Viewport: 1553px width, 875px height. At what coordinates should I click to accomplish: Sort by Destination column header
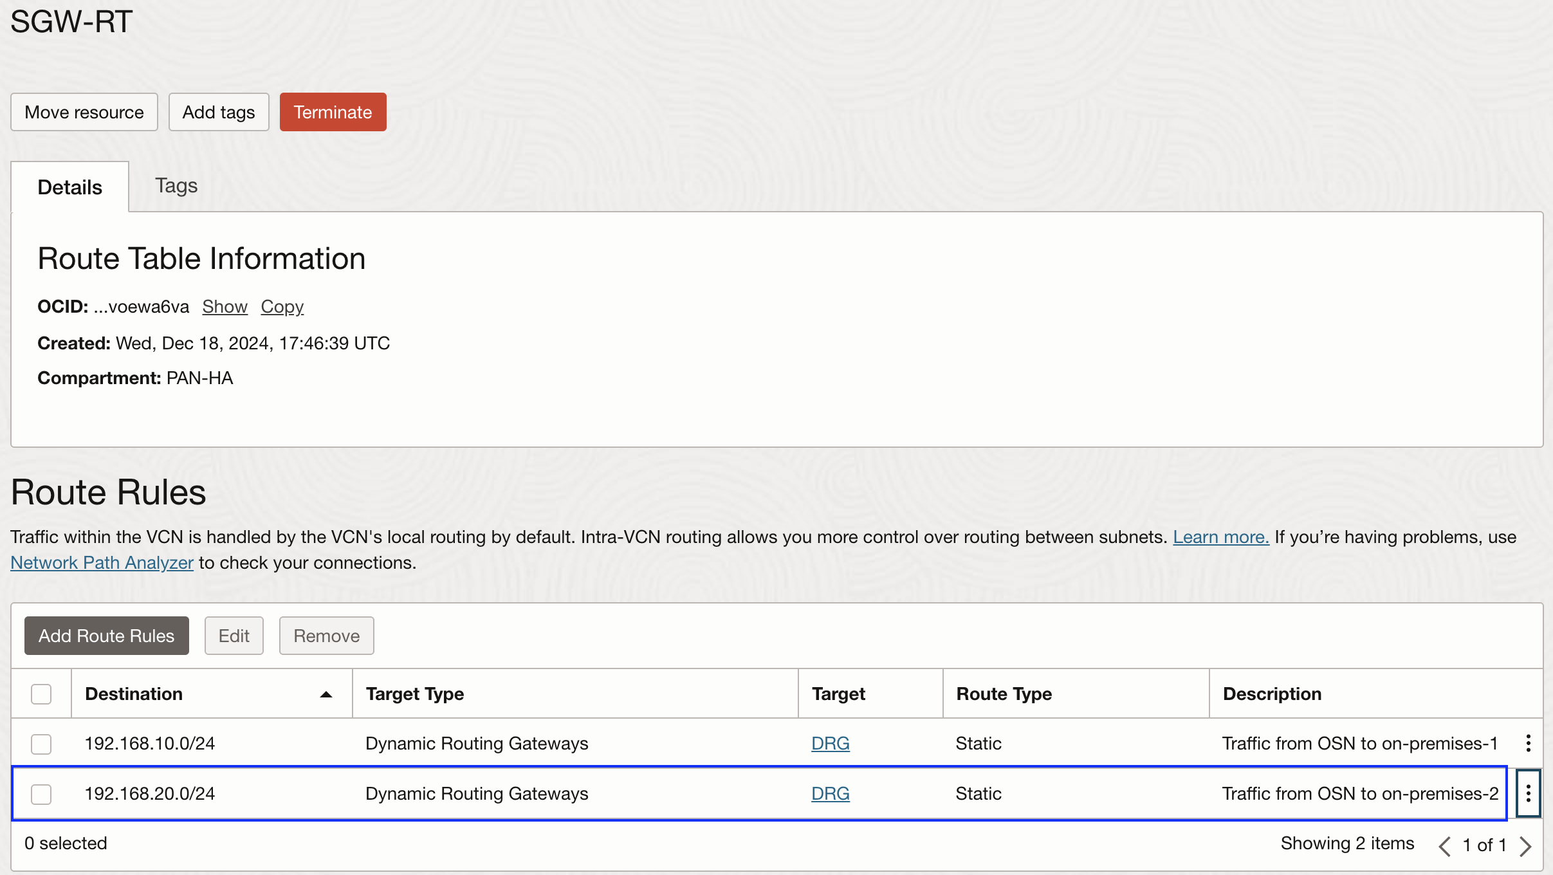(134, 694)
